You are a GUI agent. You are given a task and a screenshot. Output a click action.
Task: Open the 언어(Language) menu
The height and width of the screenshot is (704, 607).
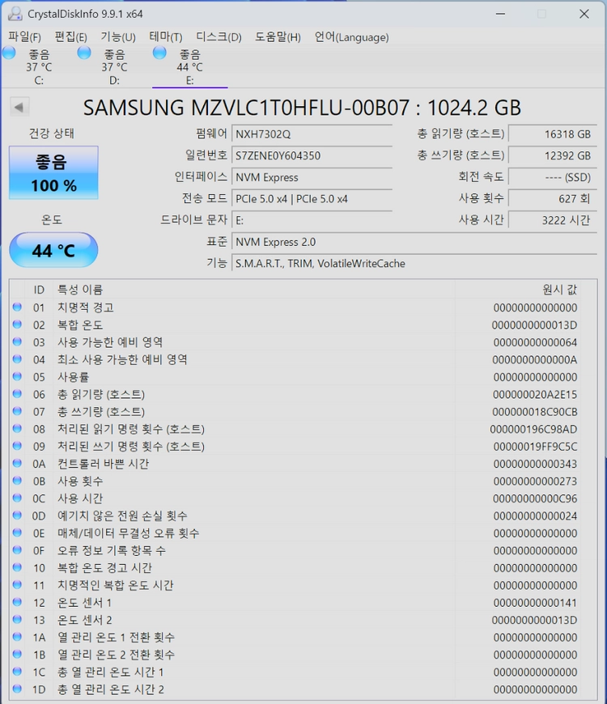351,36
